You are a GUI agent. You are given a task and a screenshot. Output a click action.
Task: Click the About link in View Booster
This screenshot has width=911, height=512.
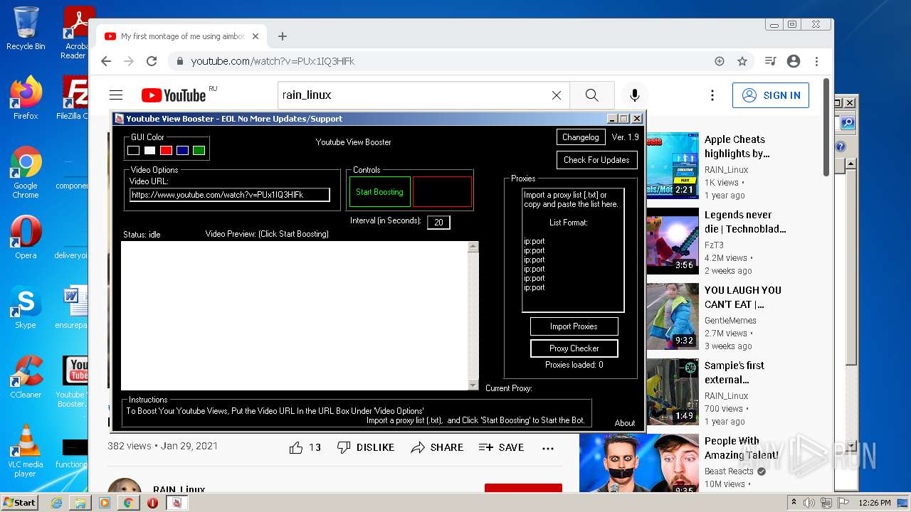point(625,423)
